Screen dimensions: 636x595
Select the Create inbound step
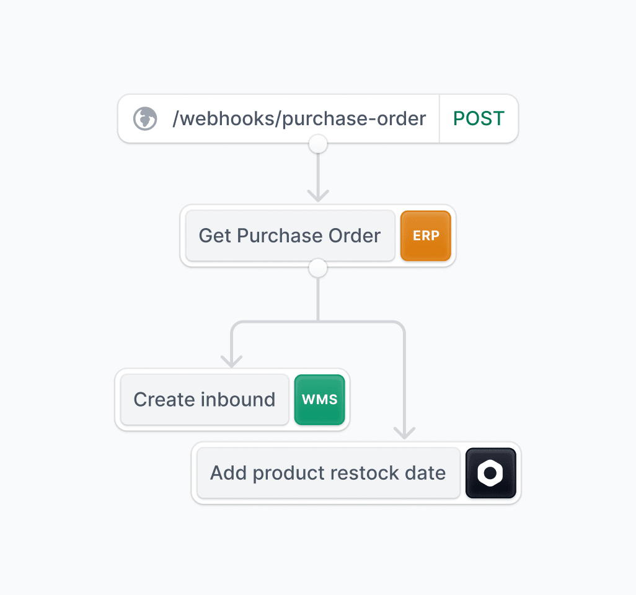click(x=205, y=400)
